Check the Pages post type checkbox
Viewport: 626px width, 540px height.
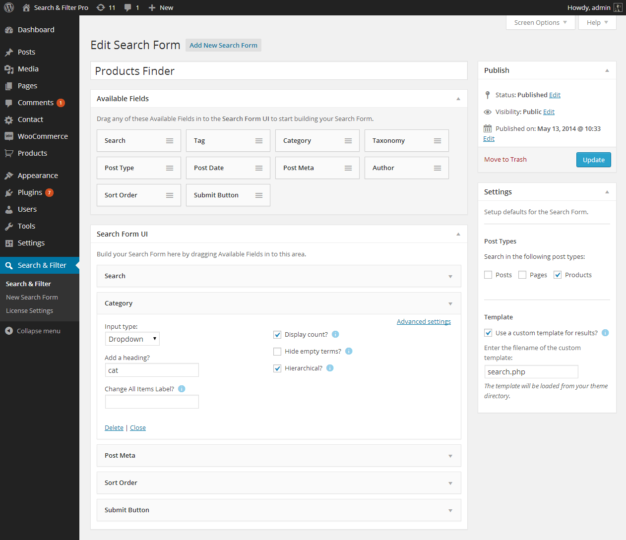point(522,274)
